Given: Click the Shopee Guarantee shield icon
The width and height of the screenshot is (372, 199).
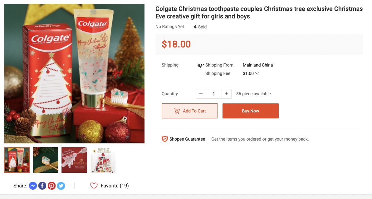Looking at the screenshot, I should click(x=164, y=139).
